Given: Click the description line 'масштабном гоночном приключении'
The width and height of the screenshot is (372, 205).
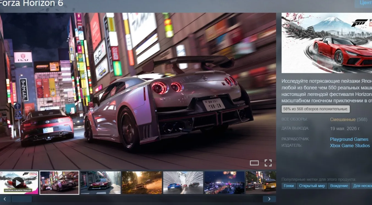Looking at the screenshot, I should click(327, 101).
